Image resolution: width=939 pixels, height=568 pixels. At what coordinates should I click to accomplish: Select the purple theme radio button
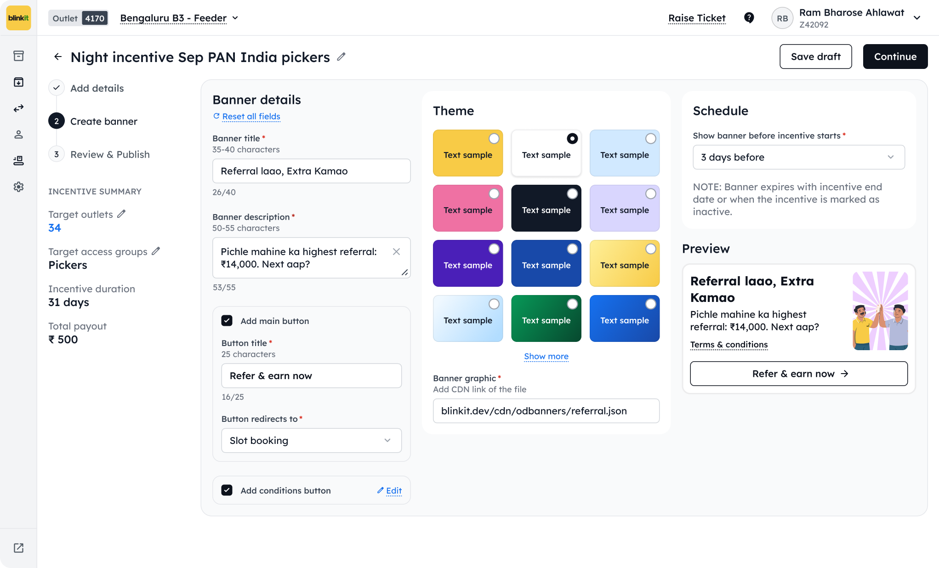click(494, 249)
